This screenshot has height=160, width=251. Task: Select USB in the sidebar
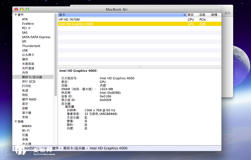25,50
